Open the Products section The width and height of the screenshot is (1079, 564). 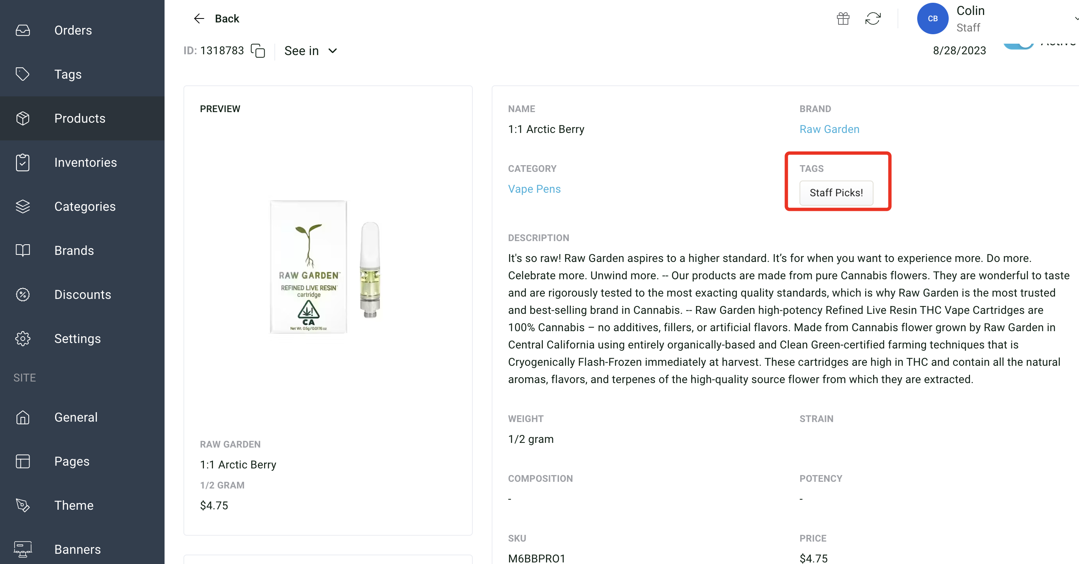[x=80, y=118]
